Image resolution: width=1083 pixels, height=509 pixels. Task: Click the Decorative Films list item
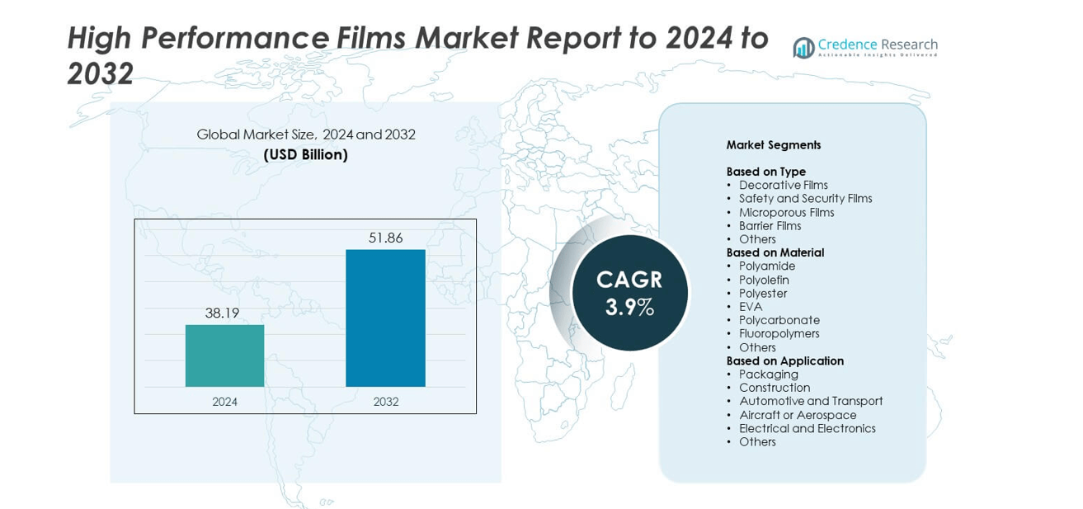[783, 186]
